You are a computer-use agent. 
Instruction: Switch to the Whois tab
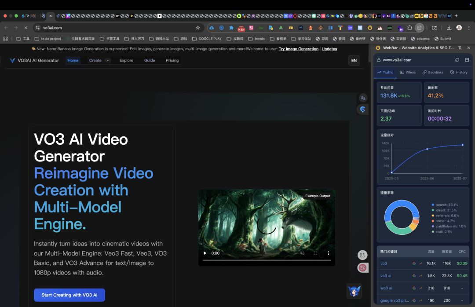408,73
